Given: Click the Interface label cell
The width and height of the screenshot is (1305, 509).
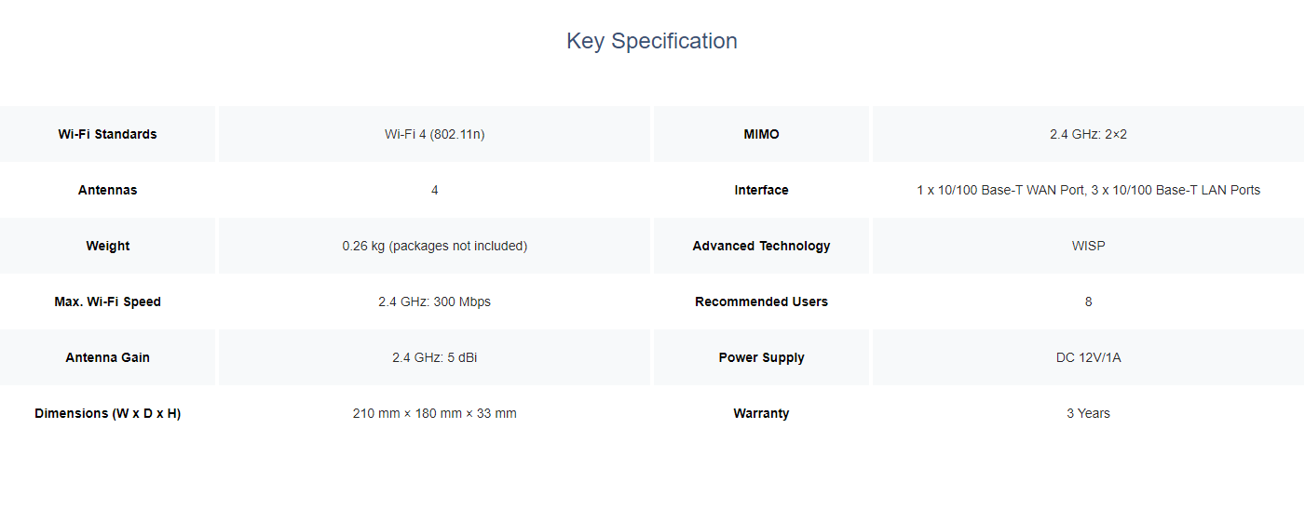Looking at the screenshot, I should pos(761,190).
